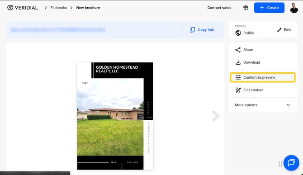Open the user profile avatar
Image resolution: width=303 pixels, height=175 pixels.
pyautogui.click(x=294, y=8)
